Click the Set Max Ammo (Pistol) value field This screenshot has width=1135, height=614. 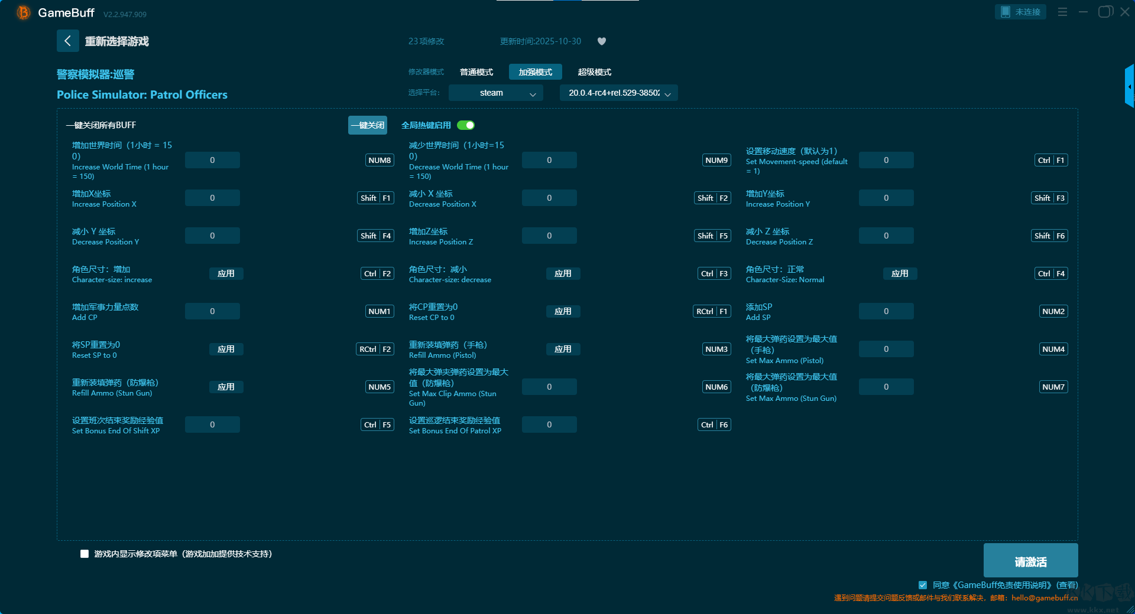tap(886, 349)
